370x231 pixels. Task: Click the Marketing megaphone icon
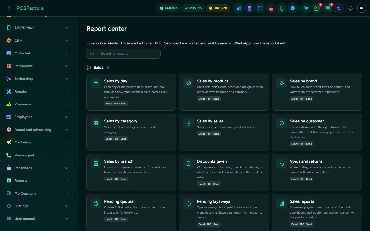click(9, 142)
